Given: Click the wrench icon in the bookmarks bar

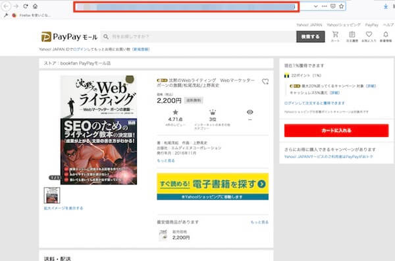Looking at the screenshot, I should pyautogui.click(x=6, y=15).
